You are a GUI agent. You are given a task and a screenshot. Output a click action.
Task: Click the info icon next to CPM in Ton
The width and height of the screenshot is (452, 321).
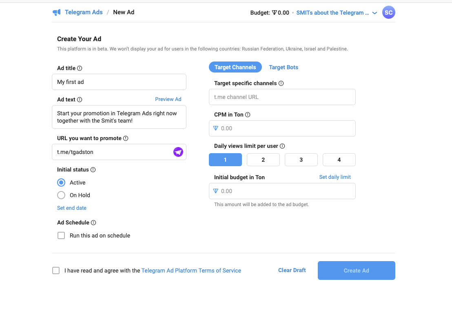click(x=248, y=114)
